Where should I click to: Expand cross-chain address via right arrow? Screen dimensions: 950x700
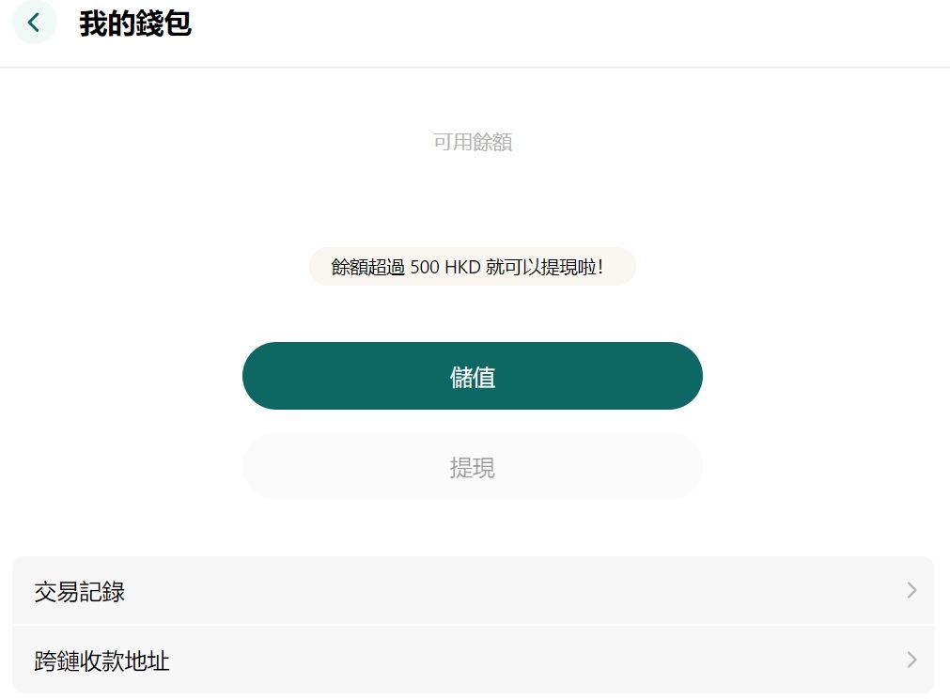[911, 660]
